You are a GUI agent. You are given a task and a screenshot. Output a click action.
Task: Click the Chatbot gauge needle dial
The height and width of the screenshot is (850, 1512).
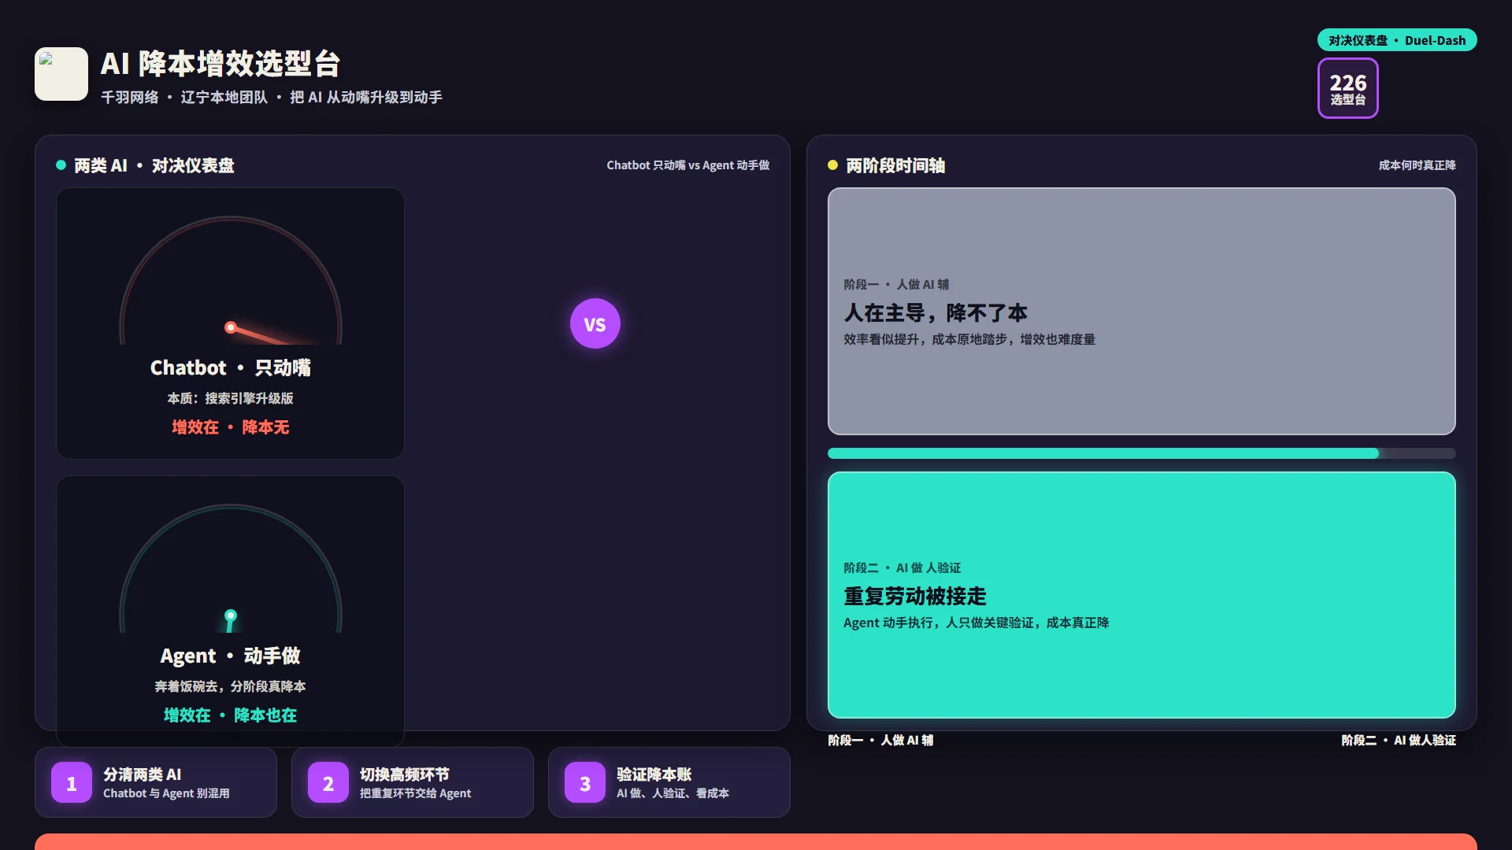(x=231, y=280)
